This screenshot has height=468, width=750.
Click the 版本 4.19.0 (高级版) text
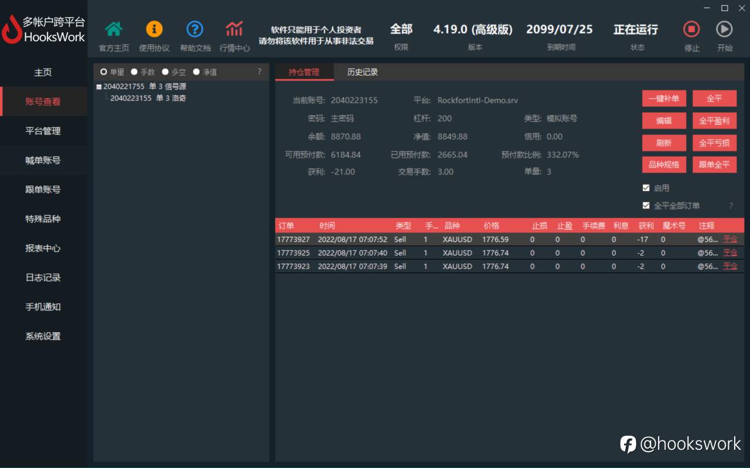coord(473,29)
